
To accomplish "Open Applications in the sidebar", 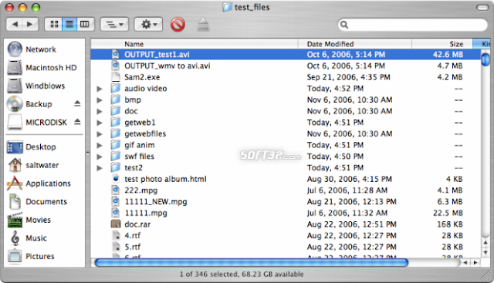I will point(39,184).
